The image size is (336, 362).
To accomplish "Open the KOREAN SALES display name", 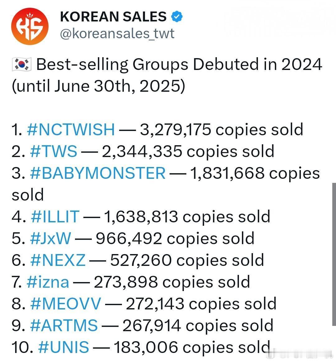I will 113,16.
